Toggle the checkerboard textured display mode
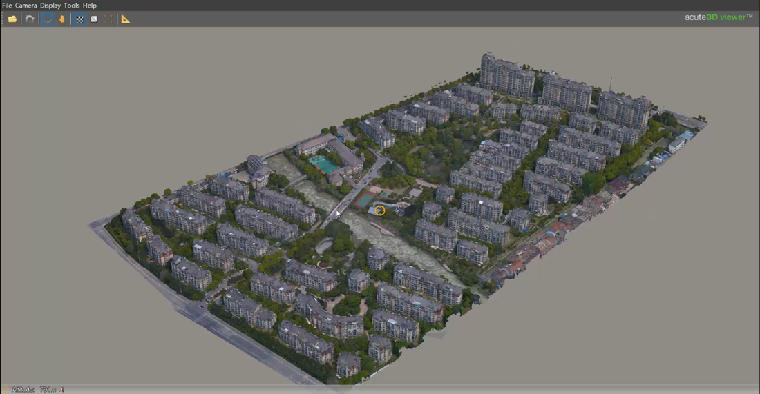The image size is (760, 394). click(79, 19)
